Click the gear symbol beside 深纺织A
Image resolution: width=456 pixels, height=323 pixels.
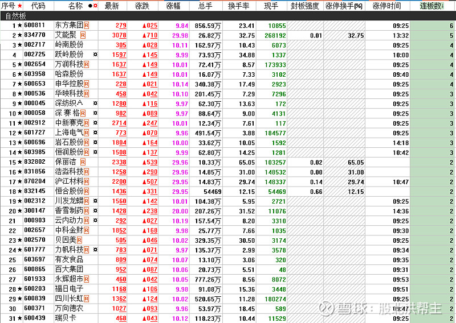click(x=95, y=103)
